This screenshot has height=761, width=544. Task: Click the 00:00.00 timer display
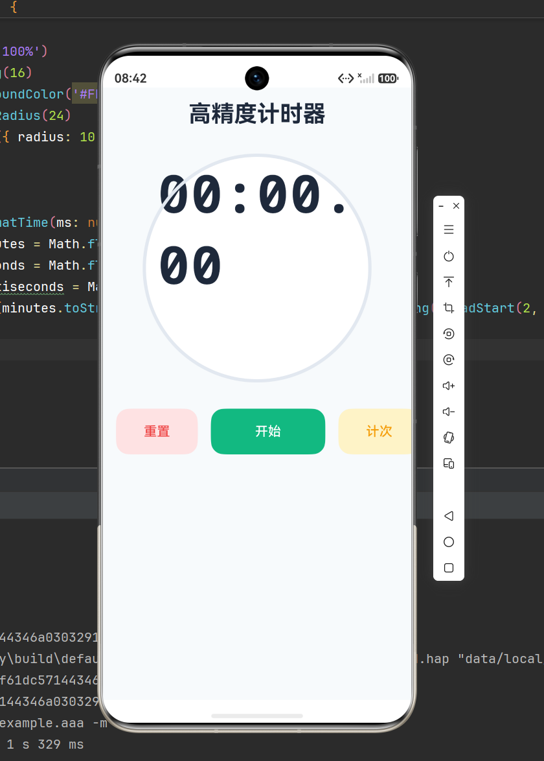tap(253, 229)
